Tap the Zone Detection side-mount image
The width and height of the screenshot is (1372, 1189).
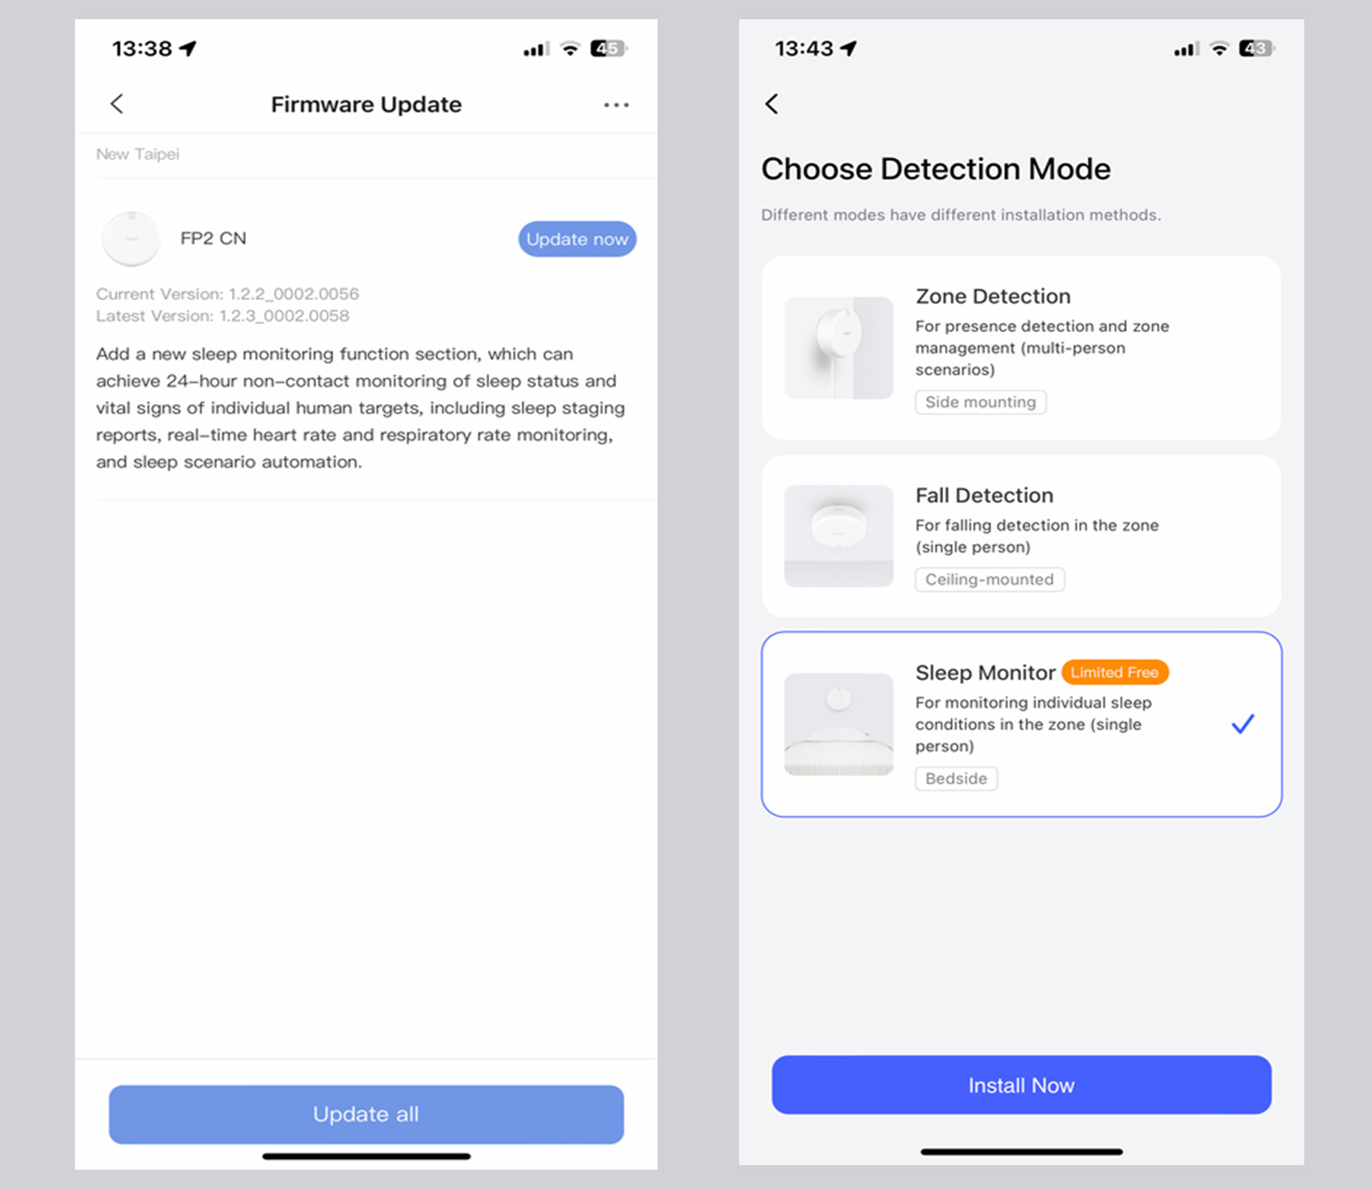pyautogui.click(x=839, y=348)
